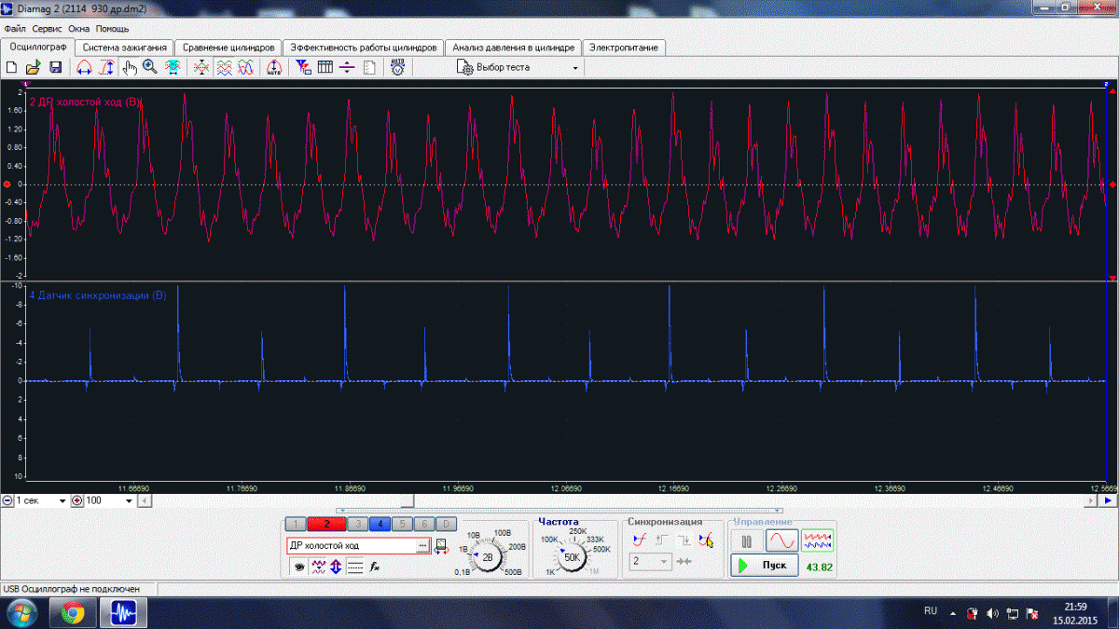Toggle channel 2 button
1119x629 pixels.
click(x=326, y=524)
